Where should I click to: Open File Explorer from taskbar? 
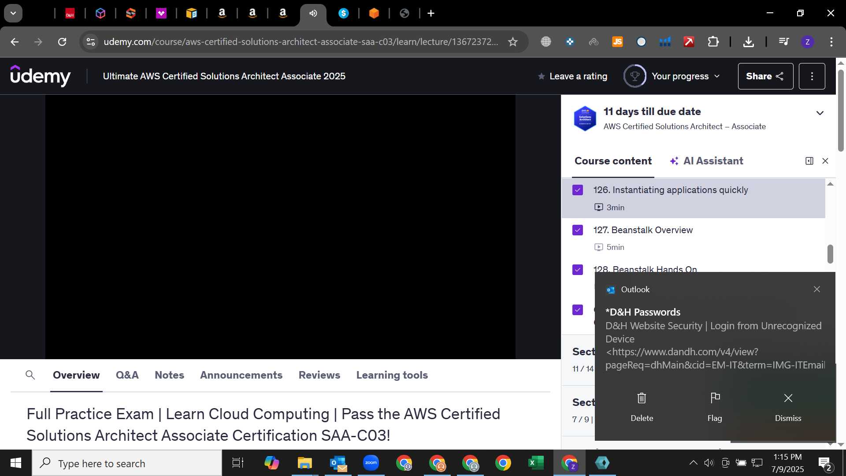304,463
